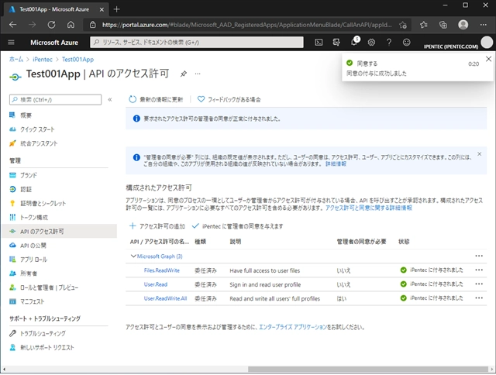Open a new browser tab
The height and width of the screenshot is (375, 496).
[x=116, y=9]
